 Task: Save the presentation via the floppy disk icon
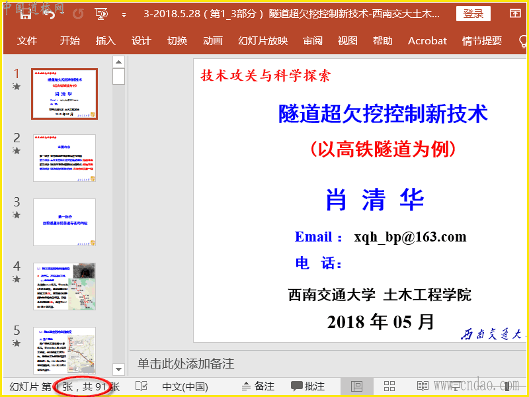(x=26, y=13)
